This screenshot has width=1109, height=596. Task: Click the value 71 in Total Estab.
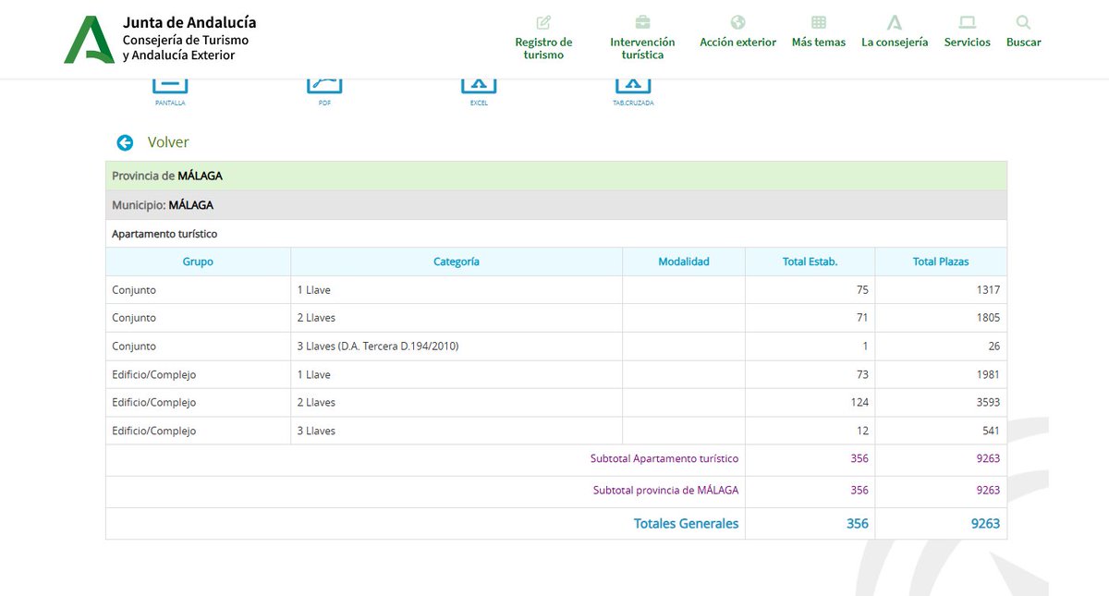(x=862, y=318)
